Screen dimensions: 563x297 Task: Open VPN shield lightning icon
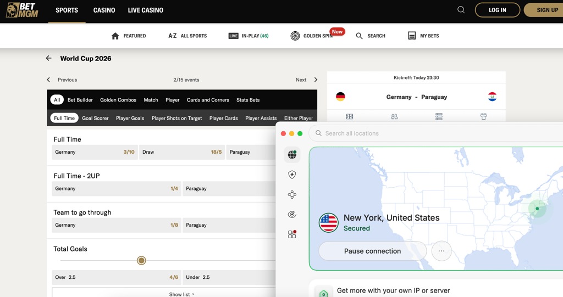point(292,175)
